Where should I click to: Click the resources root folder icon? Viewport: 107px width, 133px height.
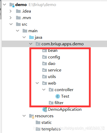[31, 116]
